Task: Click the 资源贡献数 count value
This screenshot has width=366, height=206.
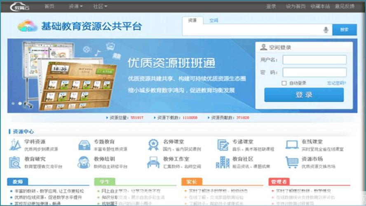Action: click(x=243, y=118)
